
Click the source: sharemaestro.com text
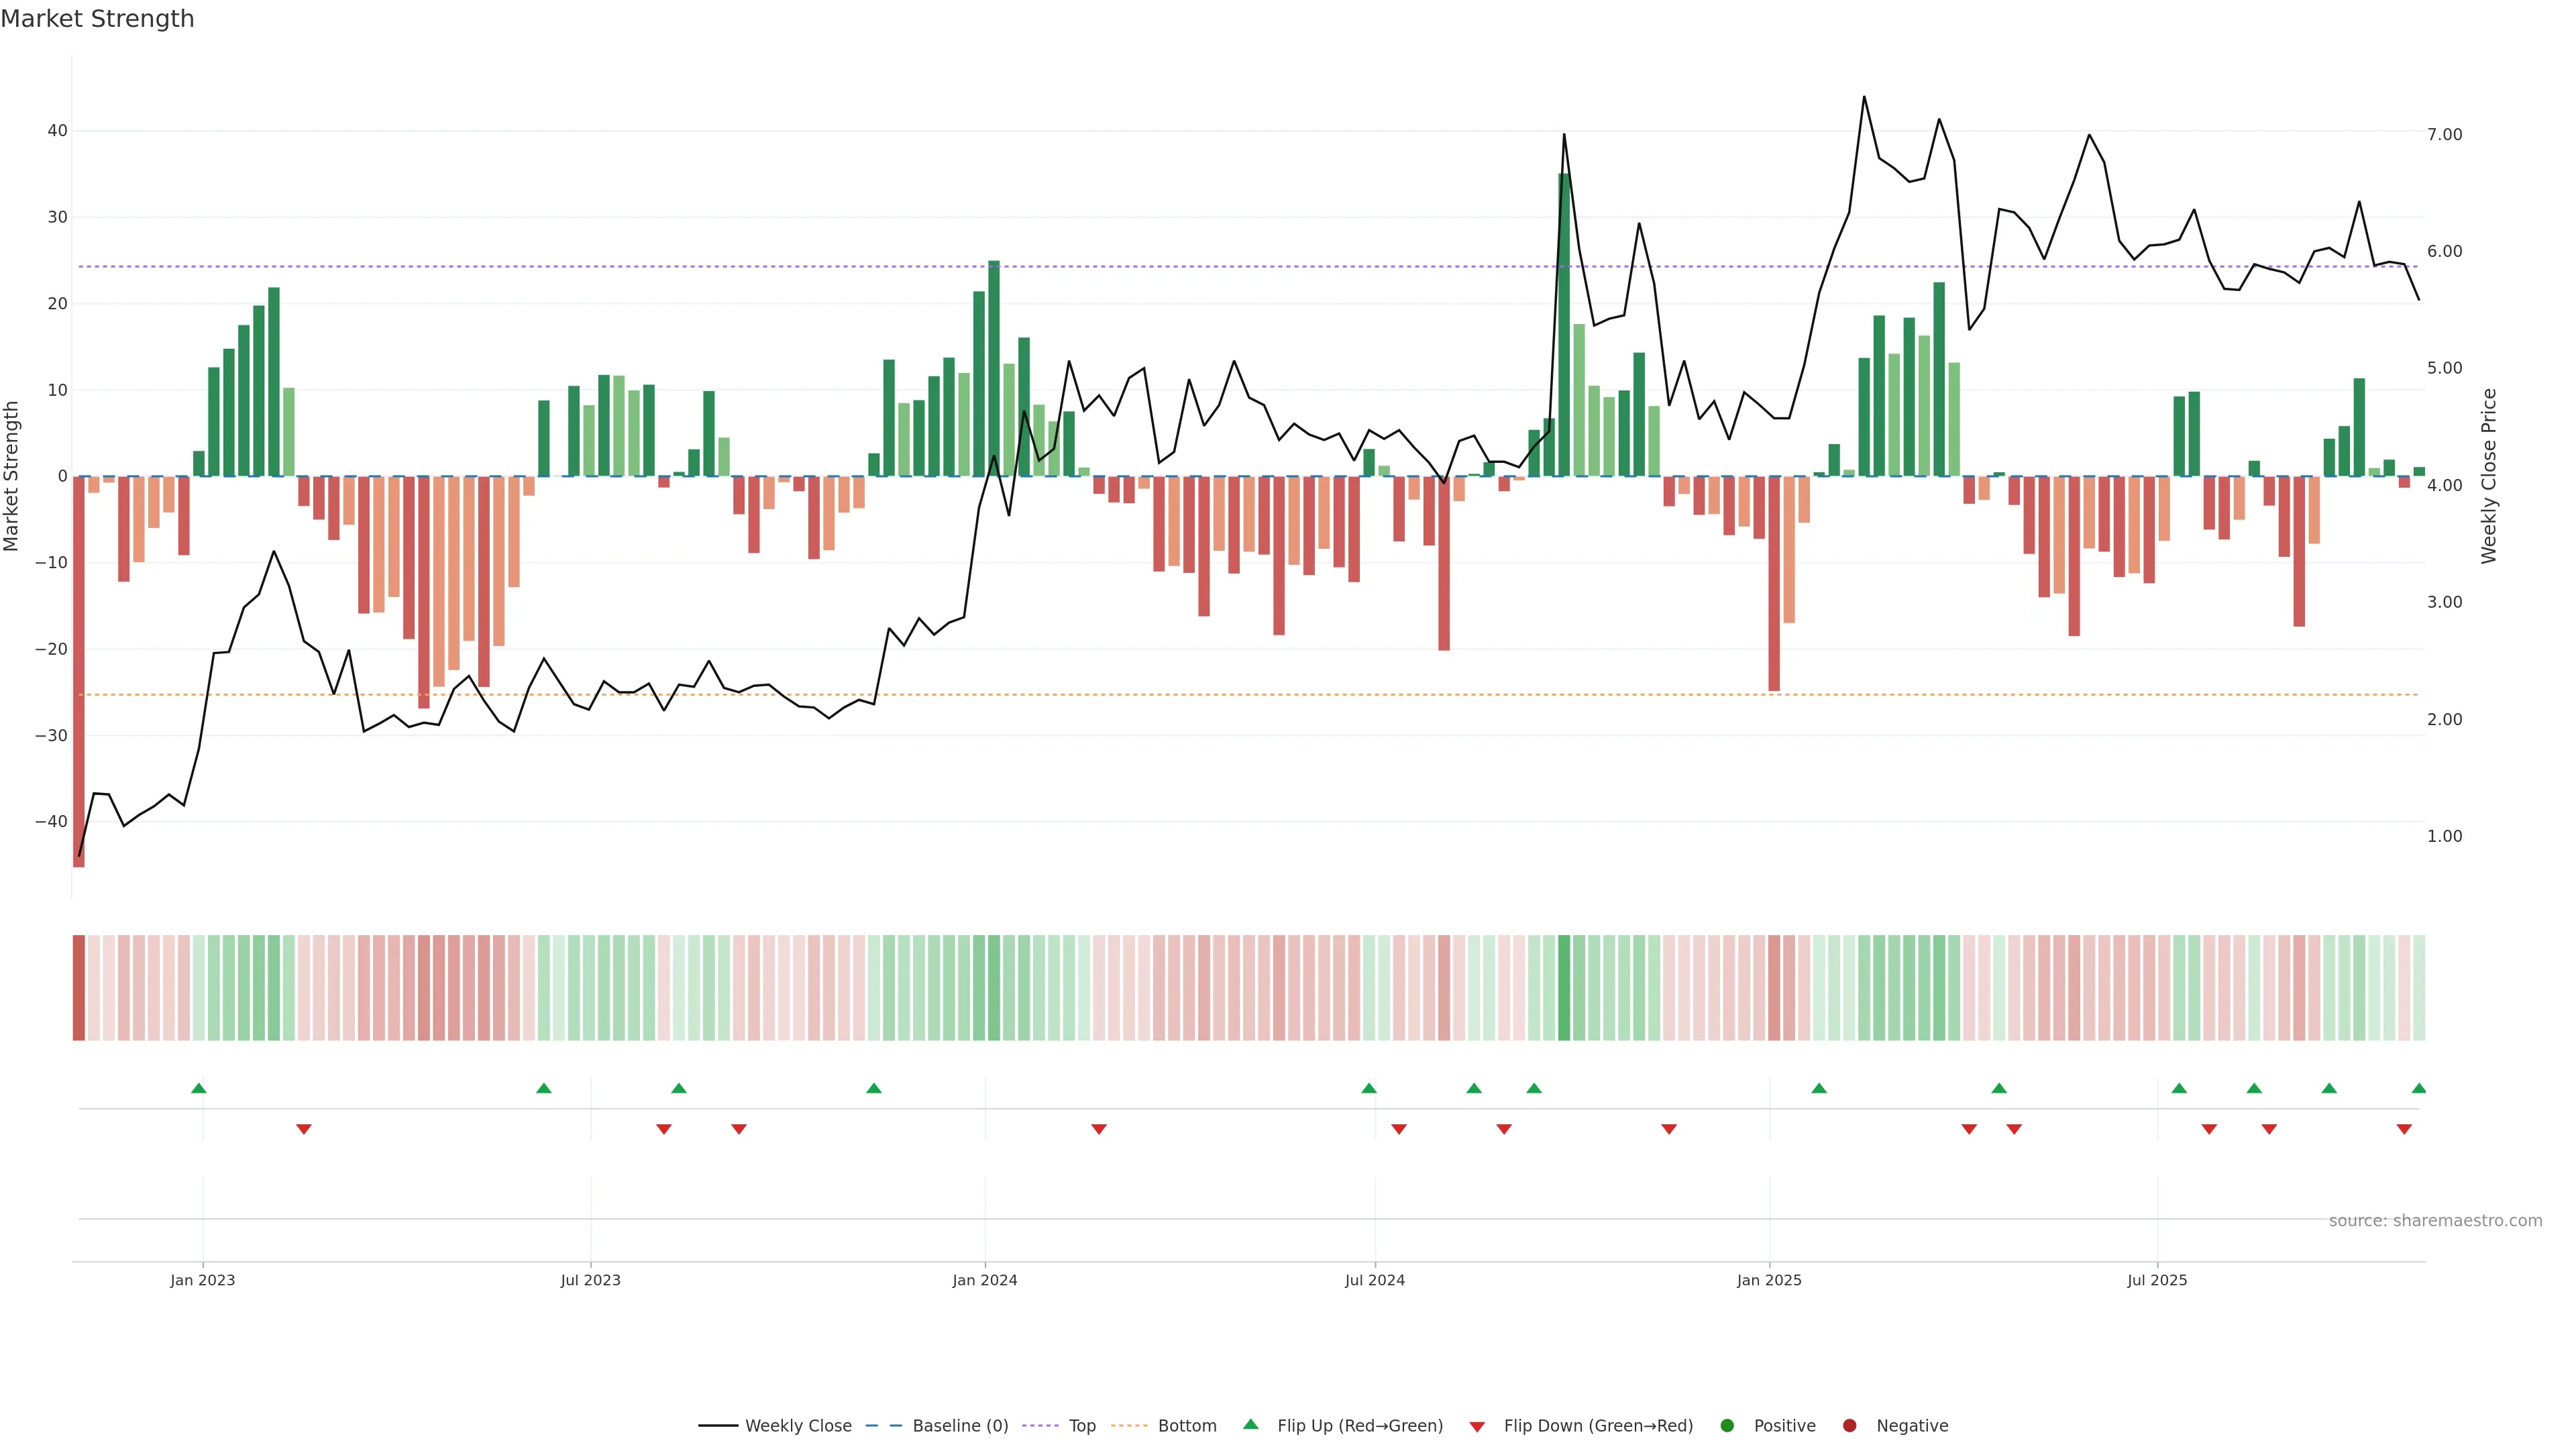tap(2435, 1220)
